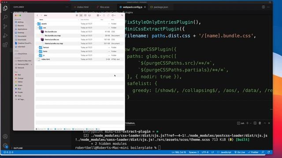Open the Manage gear icon in VS Code
The height and width of the screenshot is (158, 282).
(x=5, y=145)
